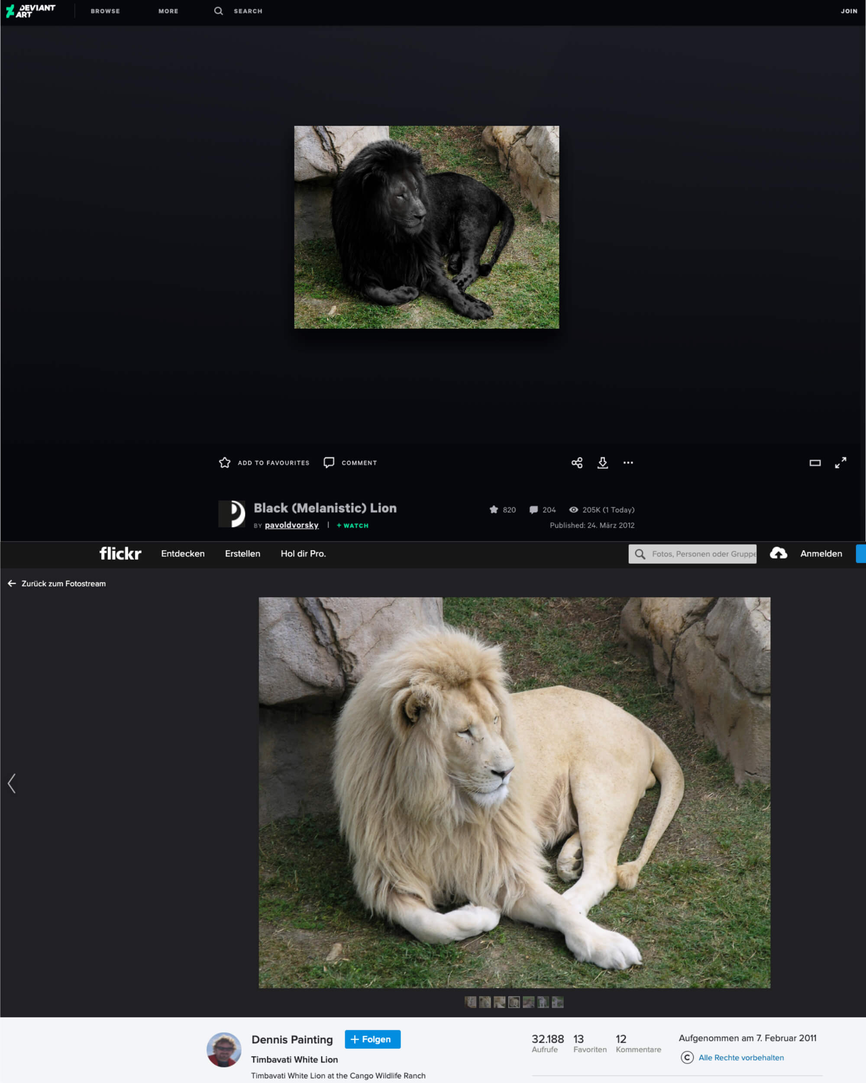Expand the artwork to fullscreen
866x1083 pixels.
840,463
